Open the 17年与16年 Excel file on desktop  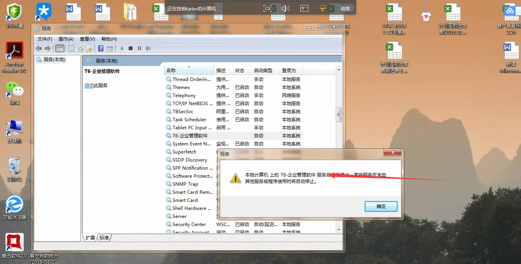[394, 19]
